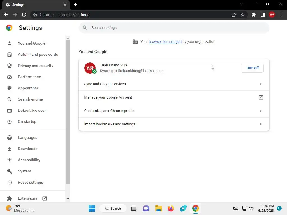The height and width of the screenshot is (215, 287).
Task: Click the volume speaker tray icon
Action: [251, 208]
